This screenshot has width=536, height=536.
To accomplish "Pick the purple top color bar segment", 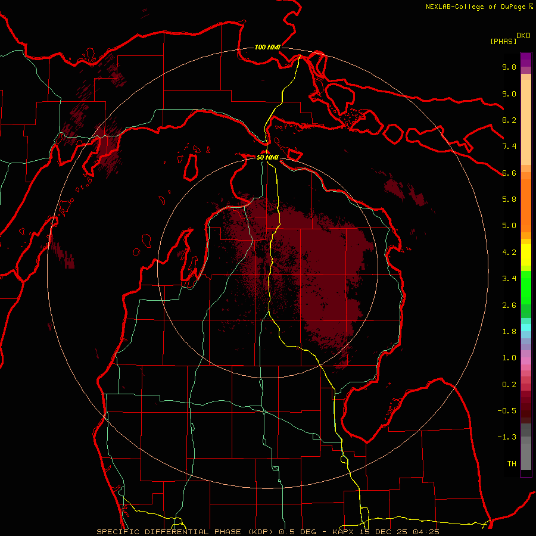I will click(x=526, y=60).
